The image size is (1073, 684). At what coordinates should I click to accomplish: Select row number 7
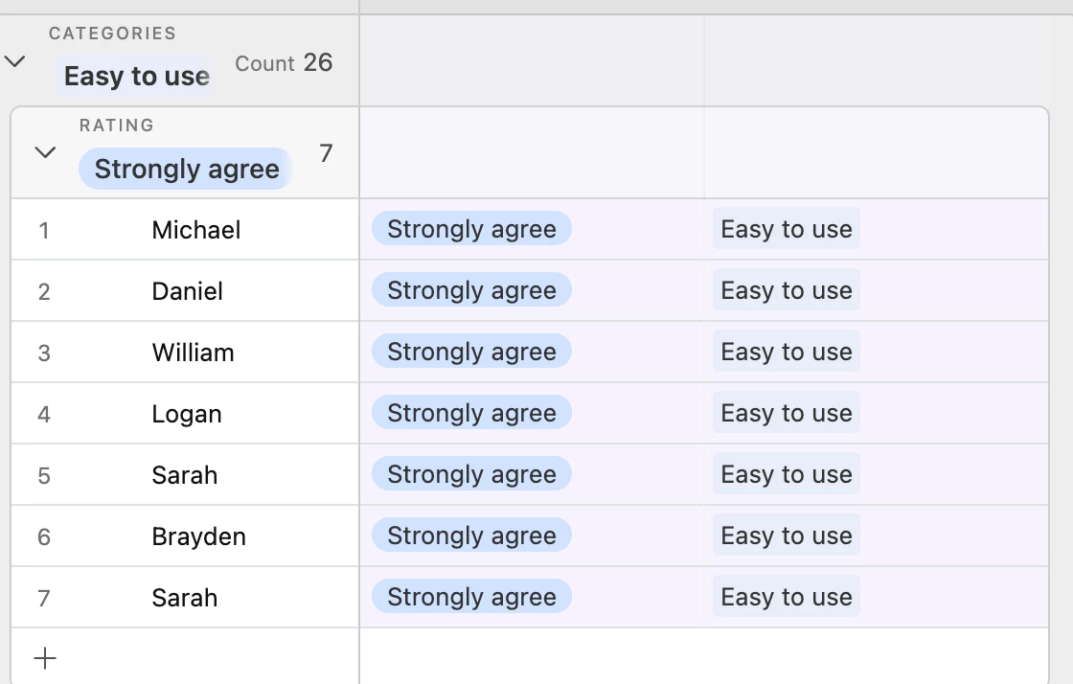(x=44, y=598)
